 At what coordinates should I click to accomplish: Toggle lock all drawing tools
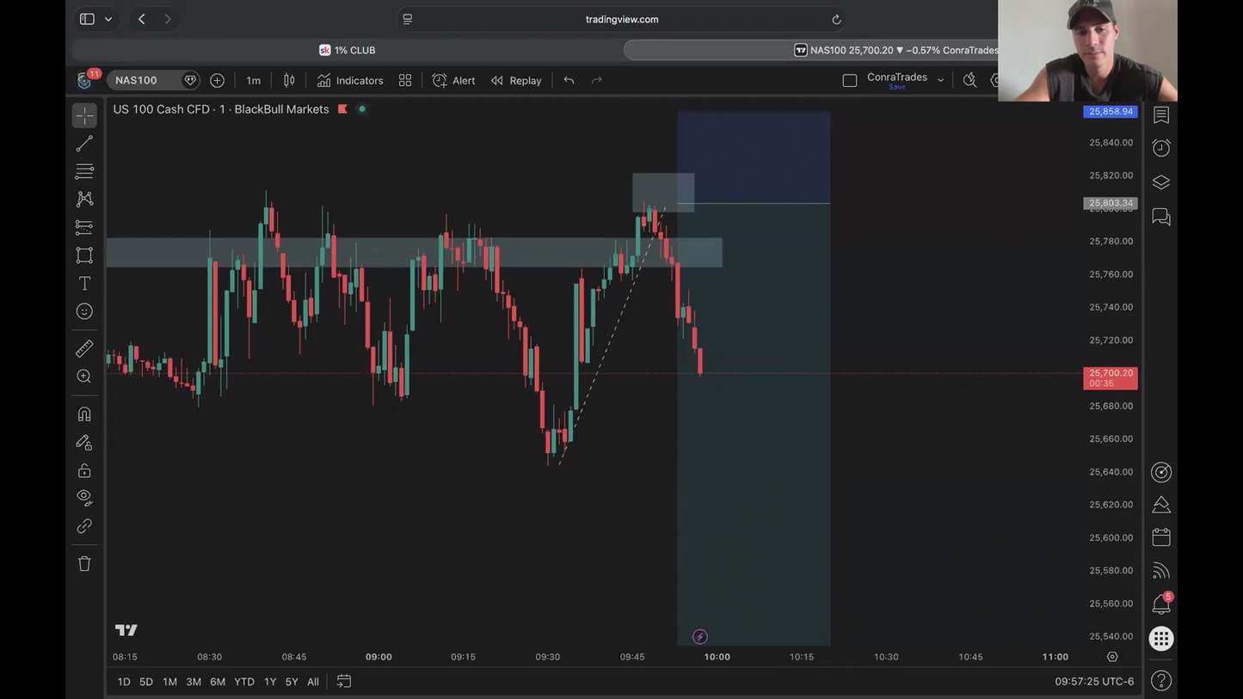[x=84, y=470]
